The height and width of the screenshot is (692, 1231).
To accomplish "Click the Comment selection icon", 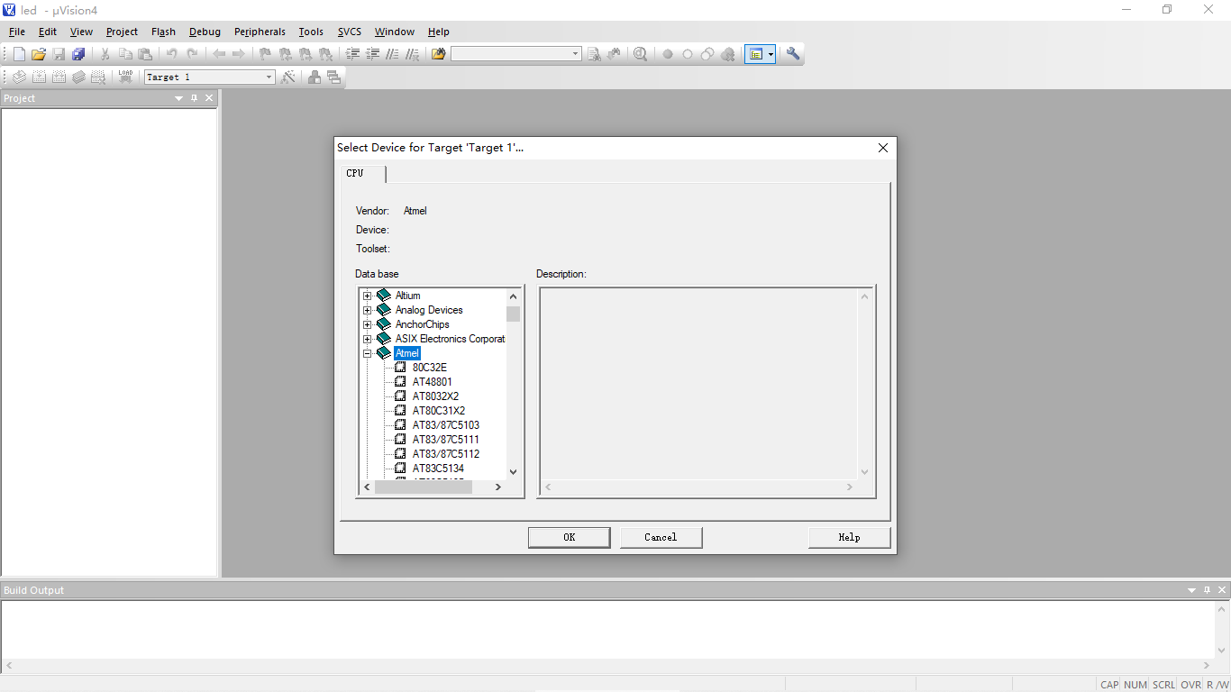I will [393, 54].
